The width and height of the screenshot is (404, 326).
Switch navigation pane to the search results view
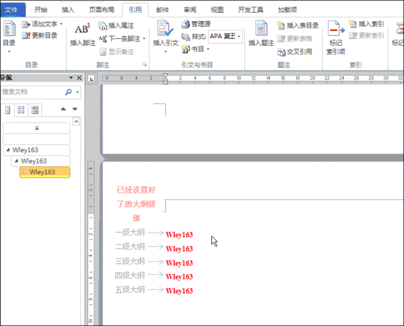(35, 110)
